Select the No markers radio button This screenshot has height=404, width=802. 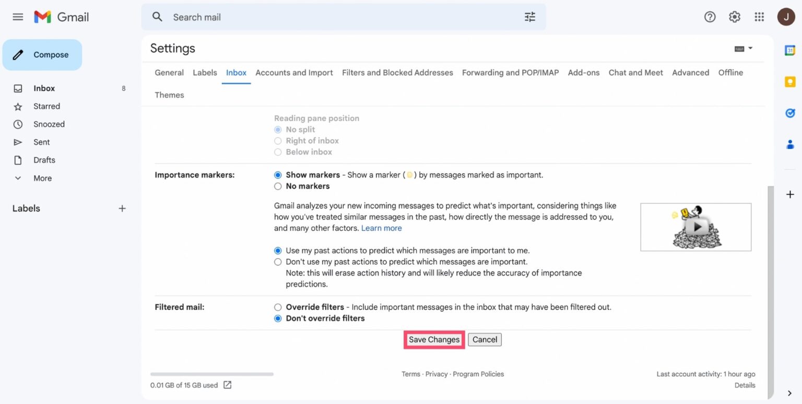click(278, 186)
